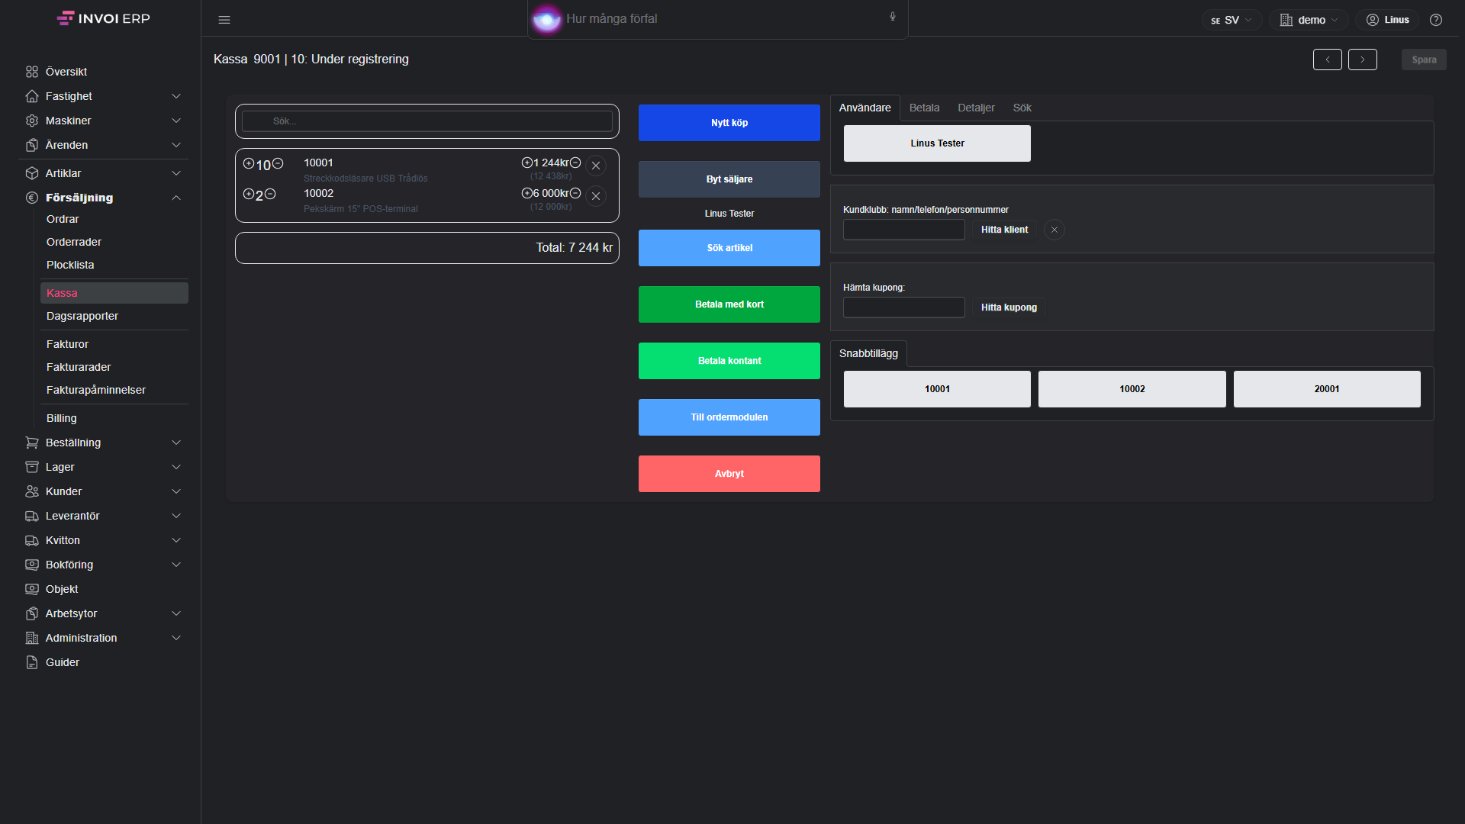This screenshot has height=824, width=1465.
Task: Expand the Lager menu
Action: tap(103, 467)
